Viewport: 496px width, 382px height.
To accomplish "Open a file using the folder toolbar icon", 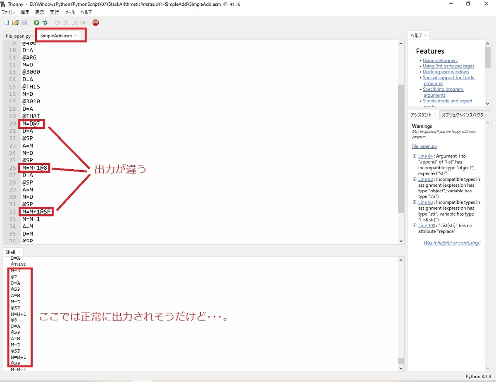I will point(15,23).
